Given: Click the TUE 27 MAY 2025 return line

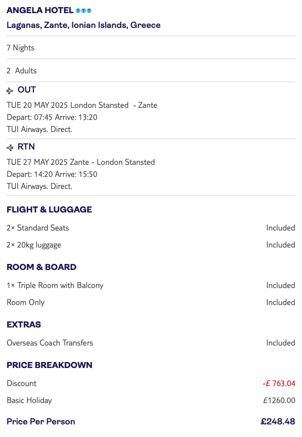Looking at the screenshot, I should (x=81, y=162).
